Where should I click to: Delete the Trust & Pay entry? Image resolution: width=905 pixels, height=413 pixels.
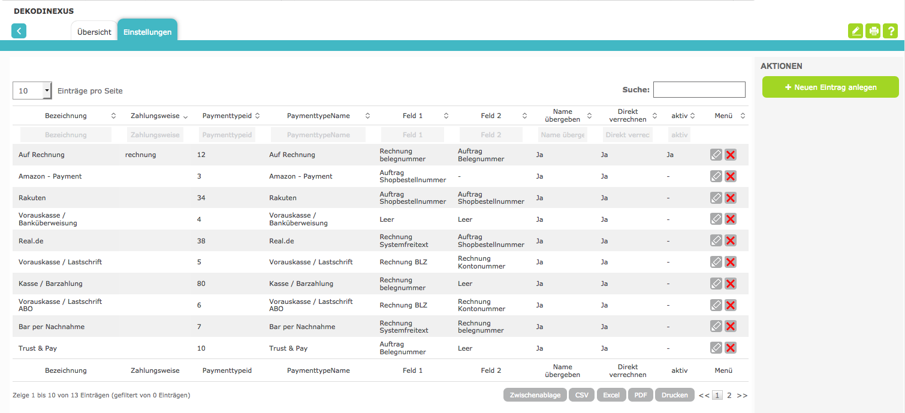tap(731, 348)
